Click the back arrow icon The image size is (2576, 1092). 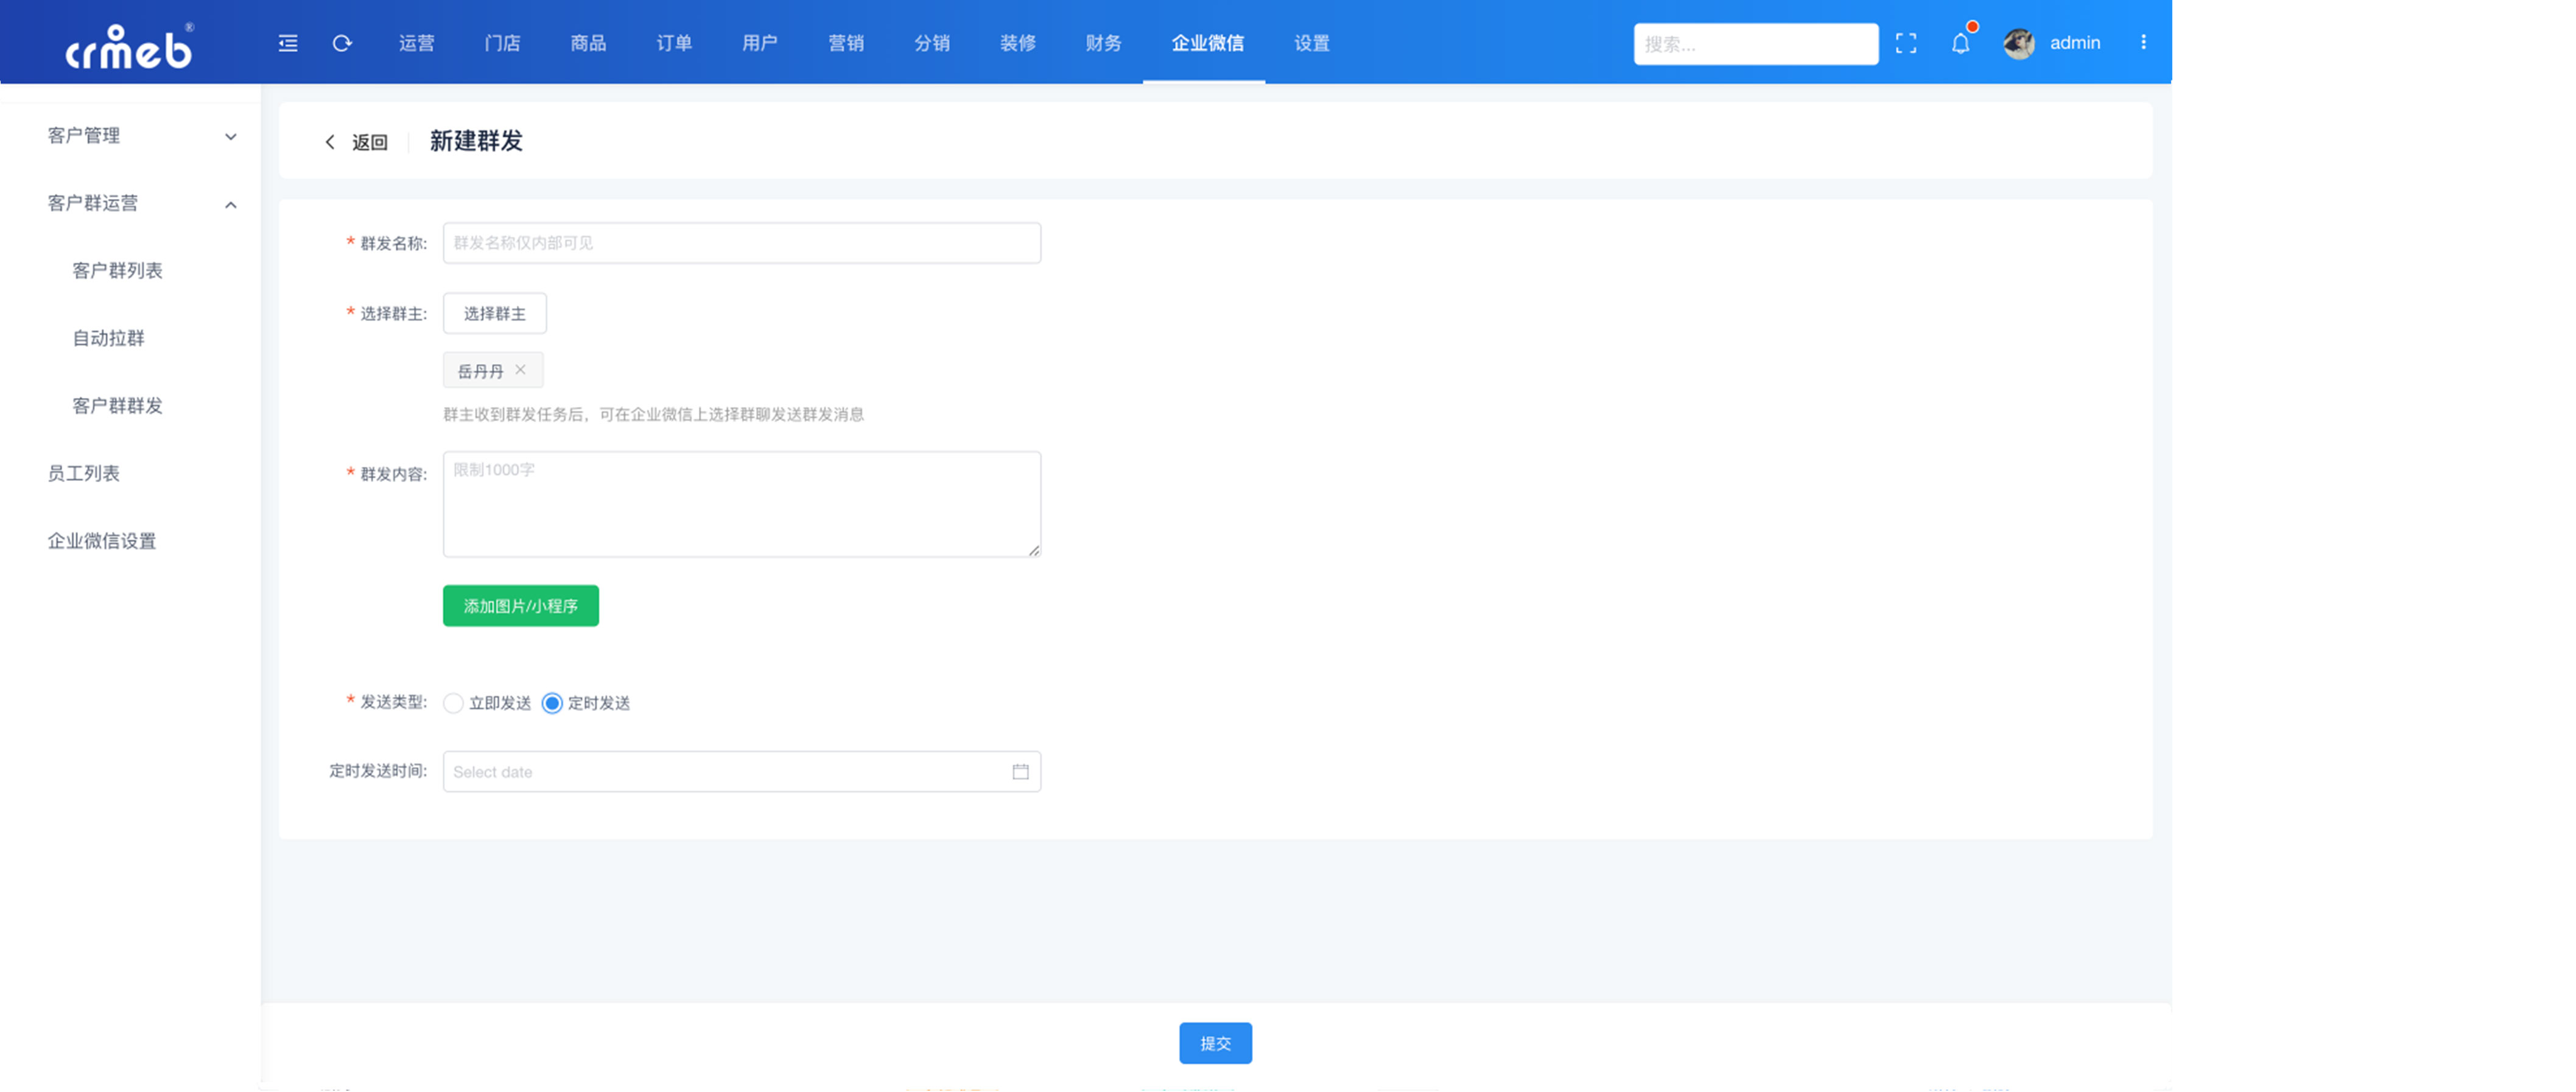pyautogui.click(x=330, y=142)
